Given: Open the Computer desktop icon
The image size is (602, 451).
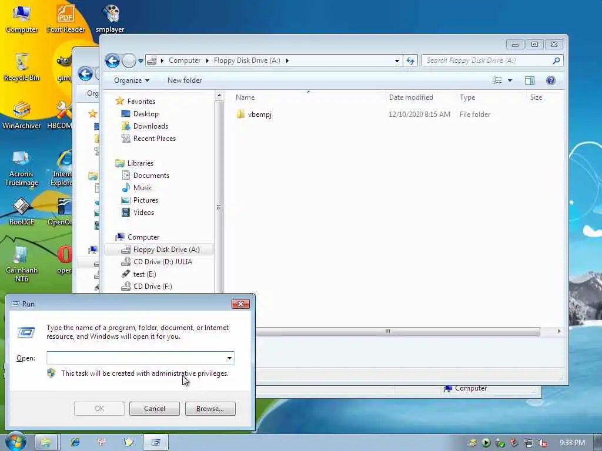Looking at the screenshot, I should point(22,18).
